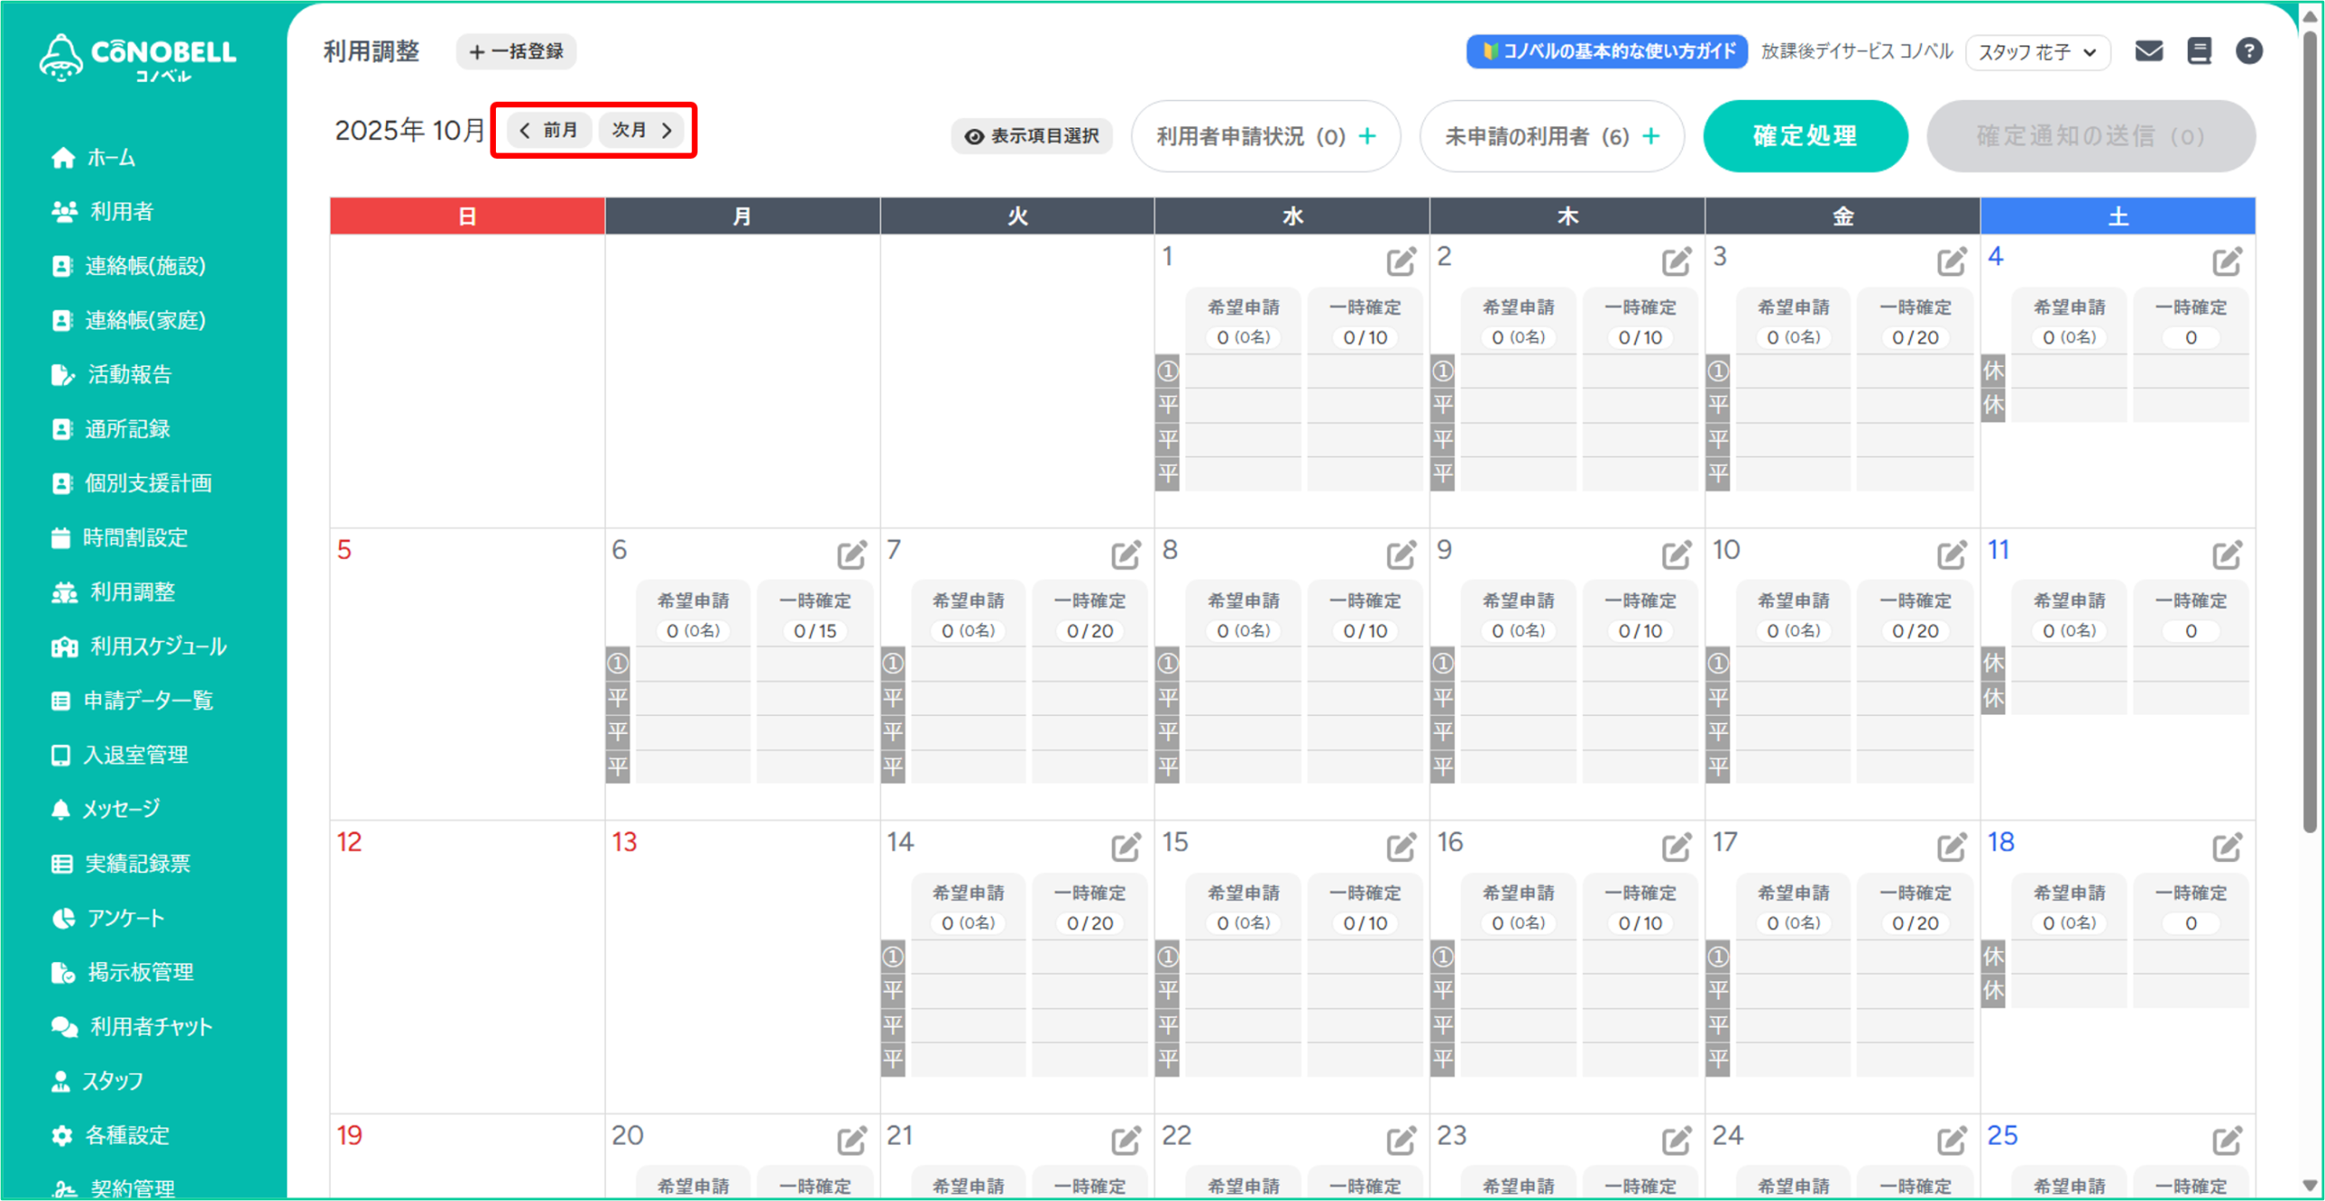2325x1201 pixels.
Task: Click the help question mark icon
Action: pyautogui.click(x=2249, y=51)
